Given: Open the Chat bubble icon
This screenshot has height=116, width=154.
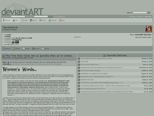Looking at the screenshot, I should [x=23, y=20].
